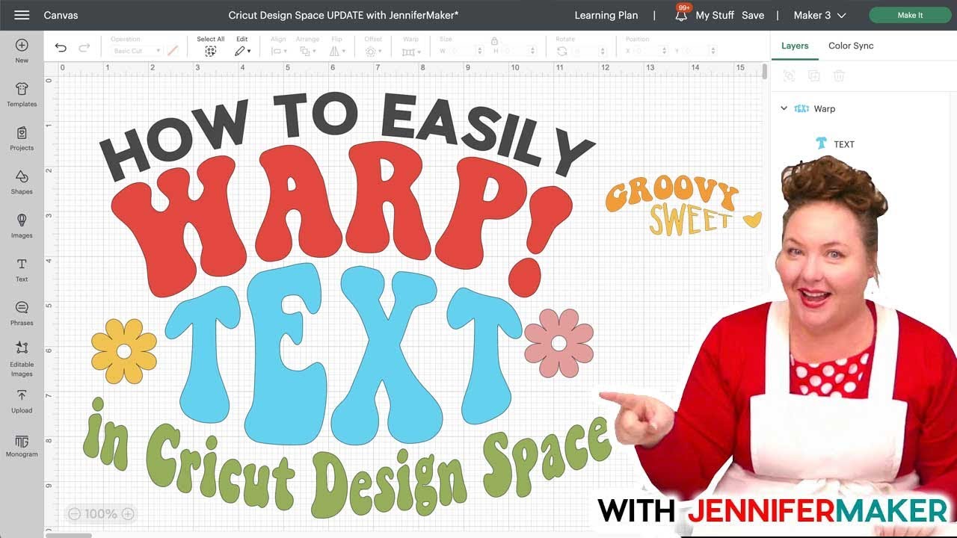Screen dimensions: 957x538
Task: Click the Save button
Action: (x=753, y=15)
